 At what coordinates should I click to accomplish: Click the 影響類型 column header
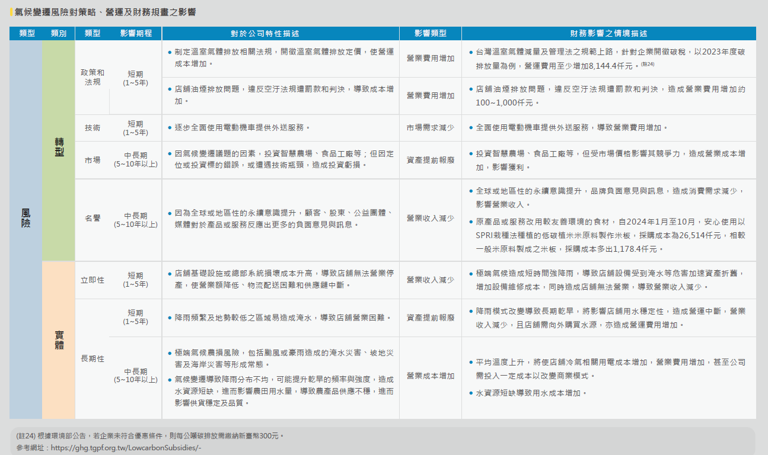coord(430,33)
